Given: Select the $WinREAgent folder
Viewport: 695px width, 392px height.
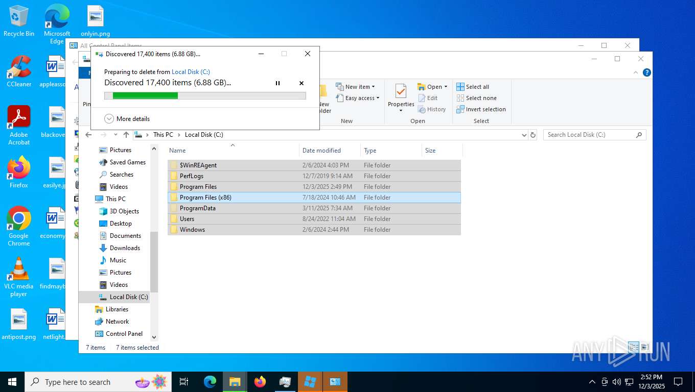Looking at the screenshot, I should [314, 165].
